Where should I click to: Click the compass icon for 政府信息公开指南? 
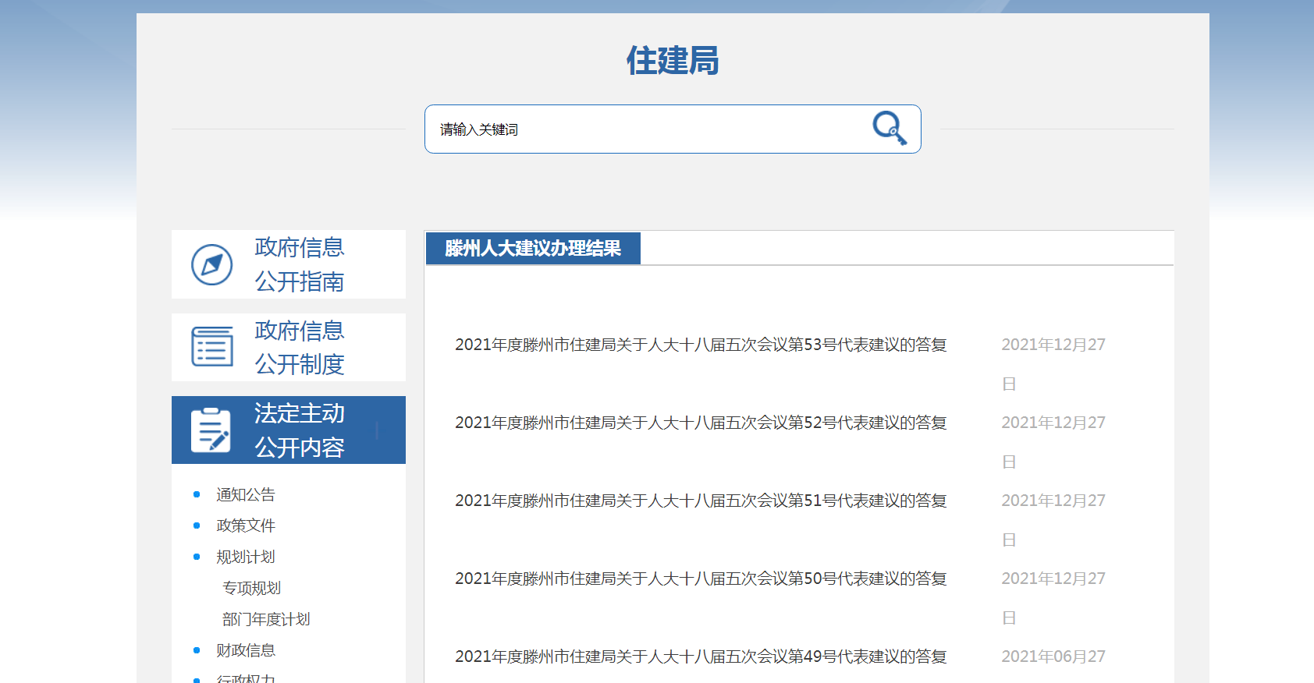(212, 264)
